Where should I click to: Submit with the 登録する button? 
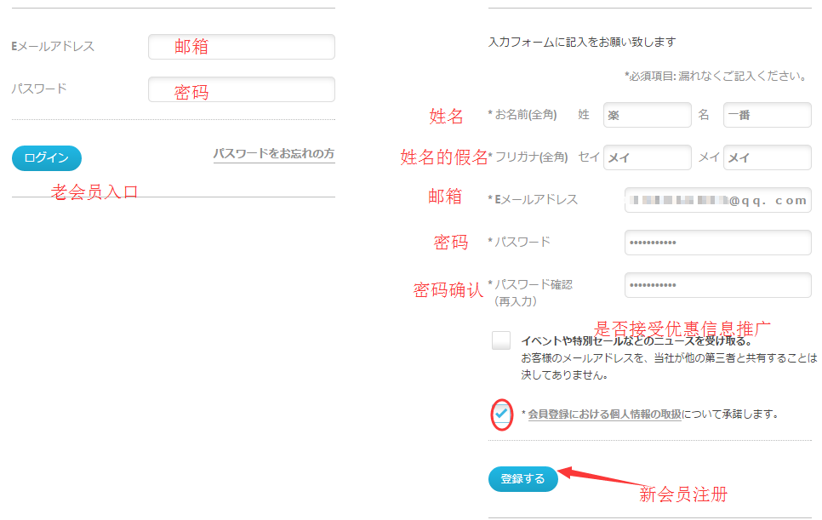tap(522, 479)
